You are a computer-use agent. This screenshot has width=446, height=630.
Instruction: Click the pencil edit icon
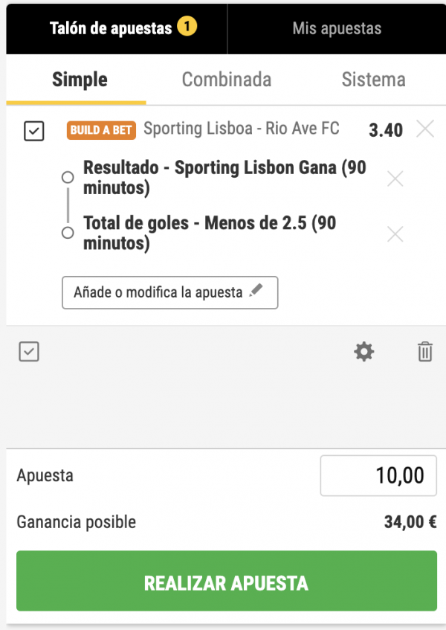pos(256,292)
